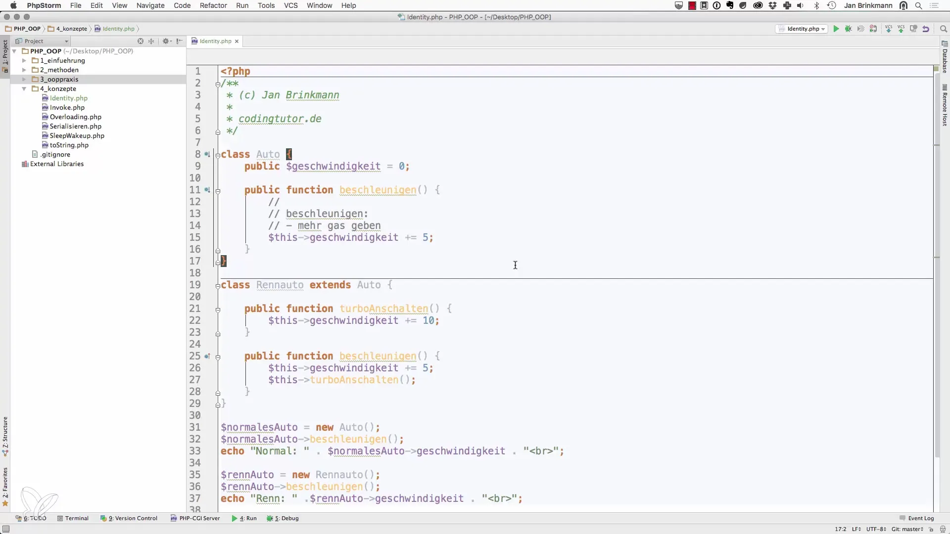Screen dimensions: 950x534
Task: Open the Event Log
Action: 916,518
